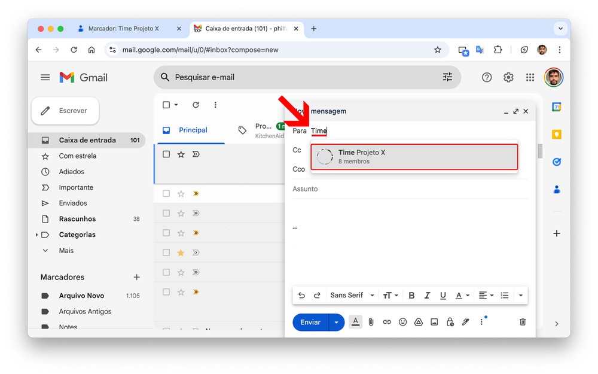Open the font Sans Serif dropdown

352,295
